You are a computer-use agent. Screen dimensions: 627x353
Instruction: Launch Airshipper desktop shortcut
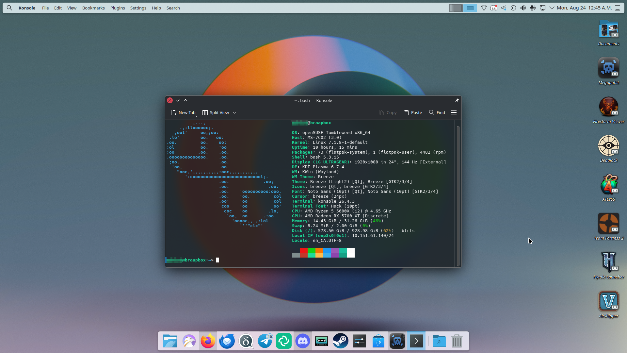pos(609,305)
